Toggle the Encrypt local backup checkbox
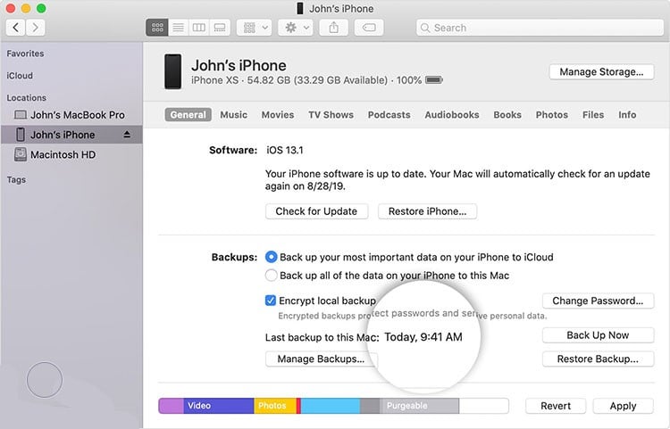 tap(271, 301)
